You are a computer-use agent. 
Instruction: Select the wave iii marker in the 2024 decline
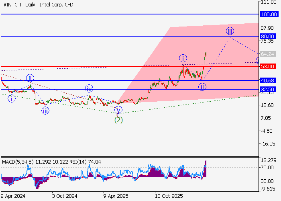coord(45,111)
